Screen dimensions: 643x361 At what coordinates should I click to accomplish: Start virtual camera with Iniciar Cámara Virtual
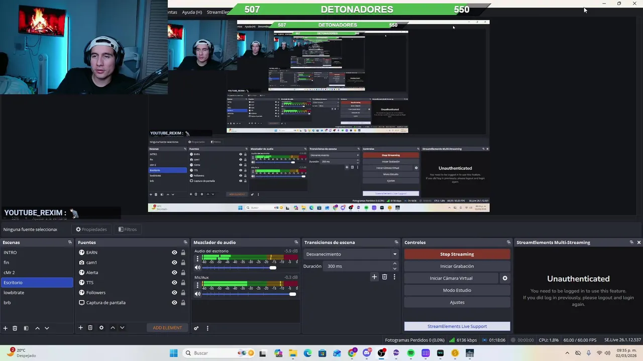[x=451, y=278]
